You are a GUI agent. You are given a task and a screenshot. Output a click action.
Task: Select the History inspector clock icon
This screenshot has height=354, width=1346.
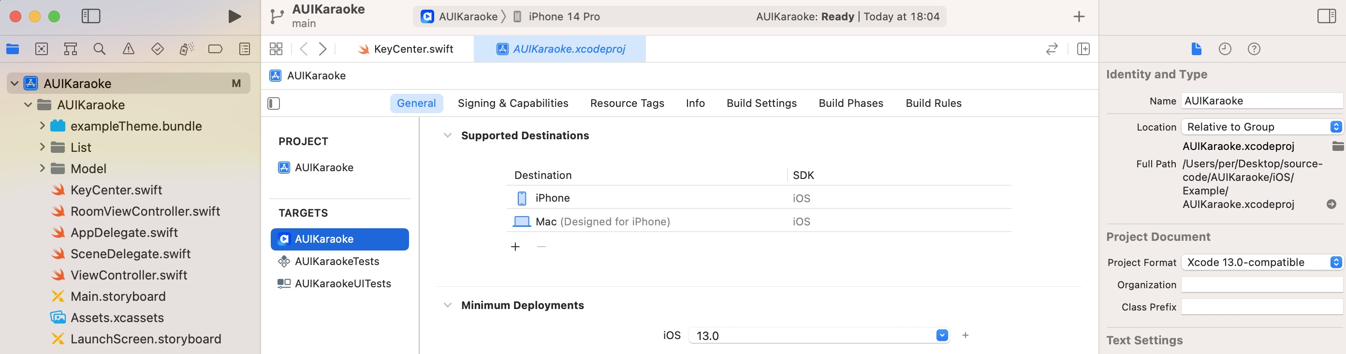coord(1225,49)
